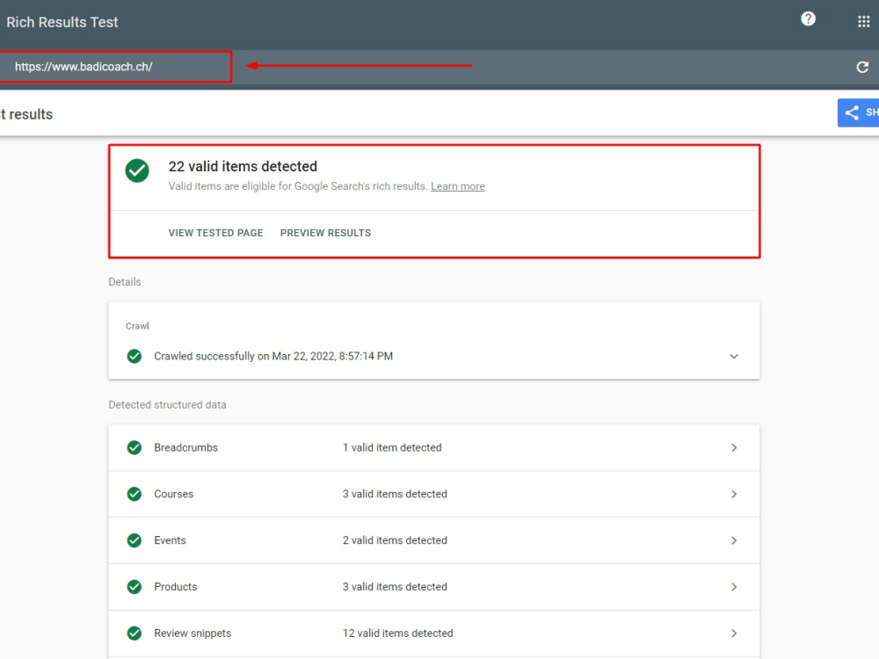Click the Courses green check icon
The width and height of the screenshot is (879, 659).
134,494
